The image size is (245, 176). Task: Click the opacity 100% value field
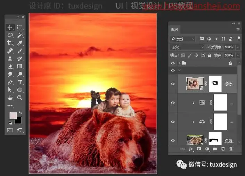pyautogui.click(x=229, y=47)
